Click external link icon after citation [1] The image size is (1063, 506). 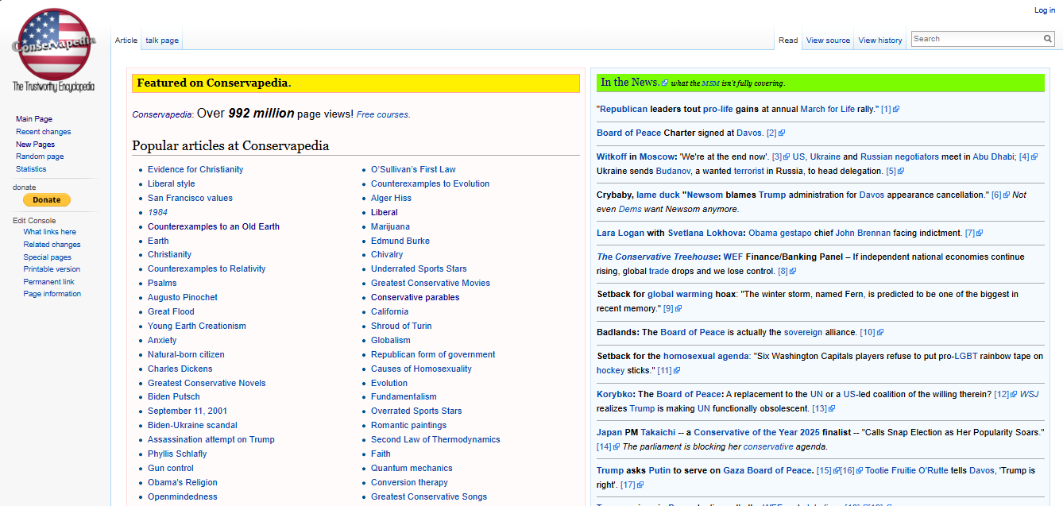coord(896,110)
